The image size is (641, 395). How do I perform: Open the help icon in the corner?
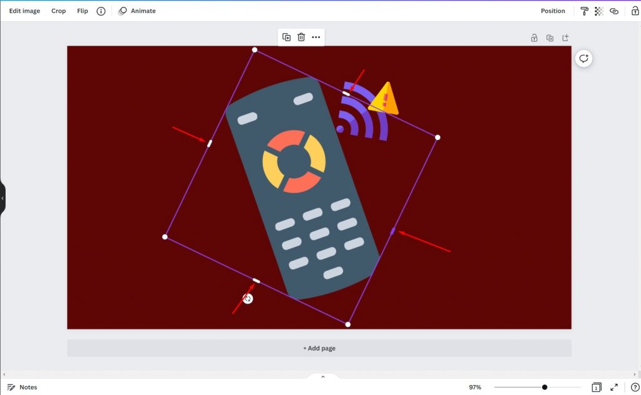coord(632,387)
